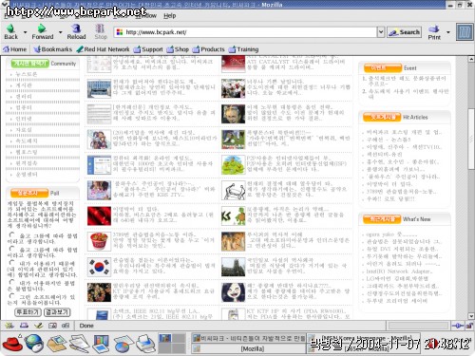Image resolution: width=475 pixels, height=356 pixels.
Task: Open the Shop bookmark folder
Action: [x=178, y=49]
